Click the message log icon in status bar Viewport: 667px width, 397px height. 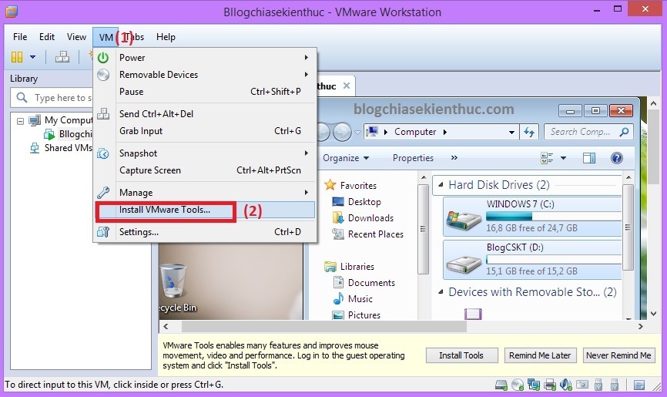point(639,385)
